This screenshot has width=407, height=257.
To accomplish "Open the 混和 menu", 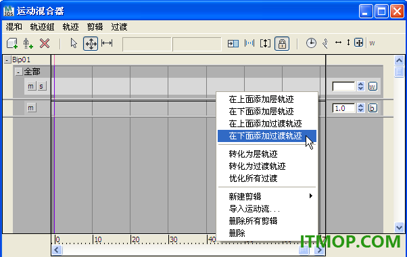I will (14, 27).
